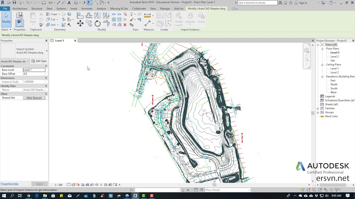The image size is (355, 199).
Task: Click the Edit Type button
Action: [x=39, y=61]
